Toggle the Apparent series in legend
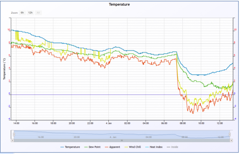240x154 pixels. (x=112, y=147)
